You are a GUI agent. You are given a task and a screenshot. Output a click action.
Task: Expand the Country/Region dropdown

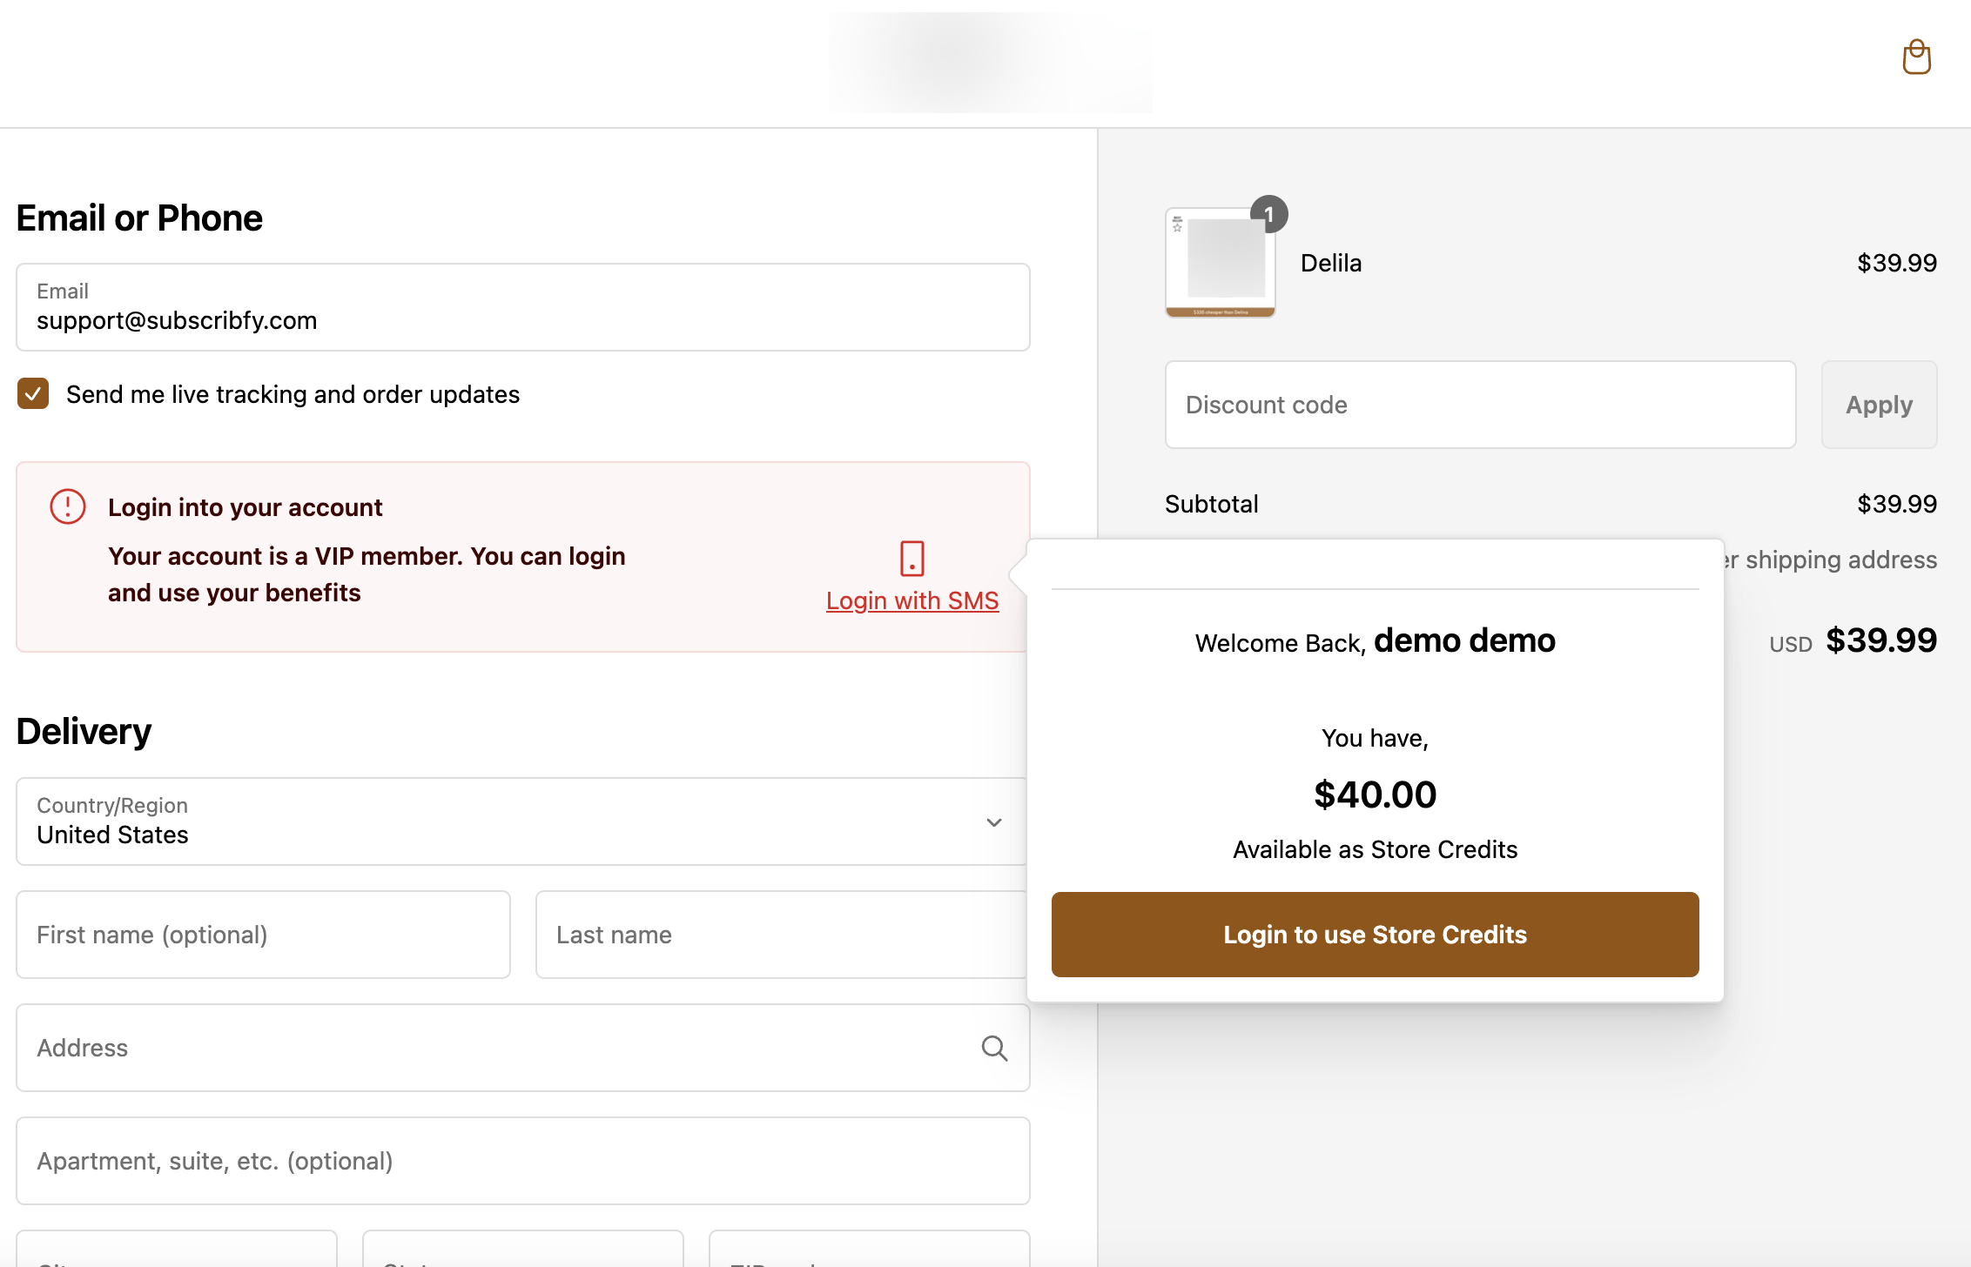[992, 821]
